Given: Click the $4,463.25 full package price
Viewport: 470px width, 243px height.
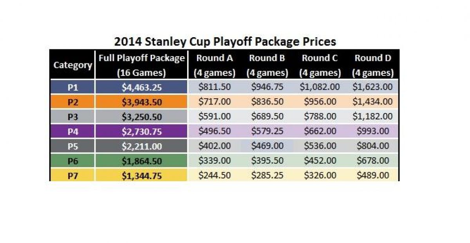Looking at the screenshot, I should pos(141,87).
